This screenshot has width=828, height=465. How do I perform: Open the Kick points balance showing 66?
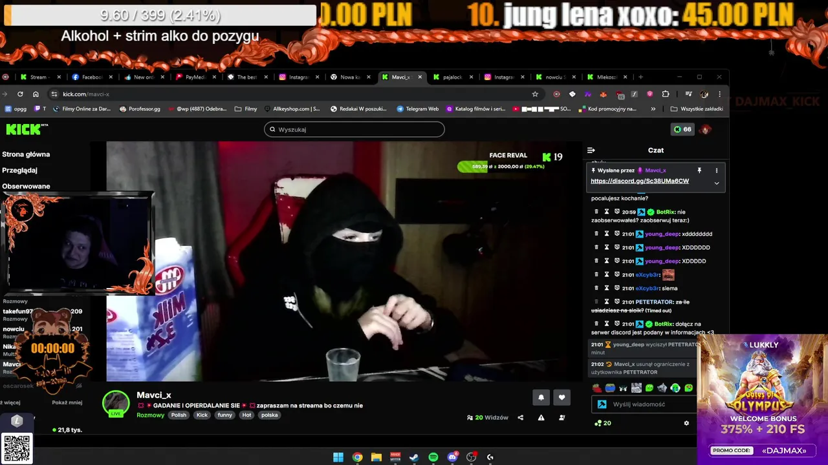[682, 129]
